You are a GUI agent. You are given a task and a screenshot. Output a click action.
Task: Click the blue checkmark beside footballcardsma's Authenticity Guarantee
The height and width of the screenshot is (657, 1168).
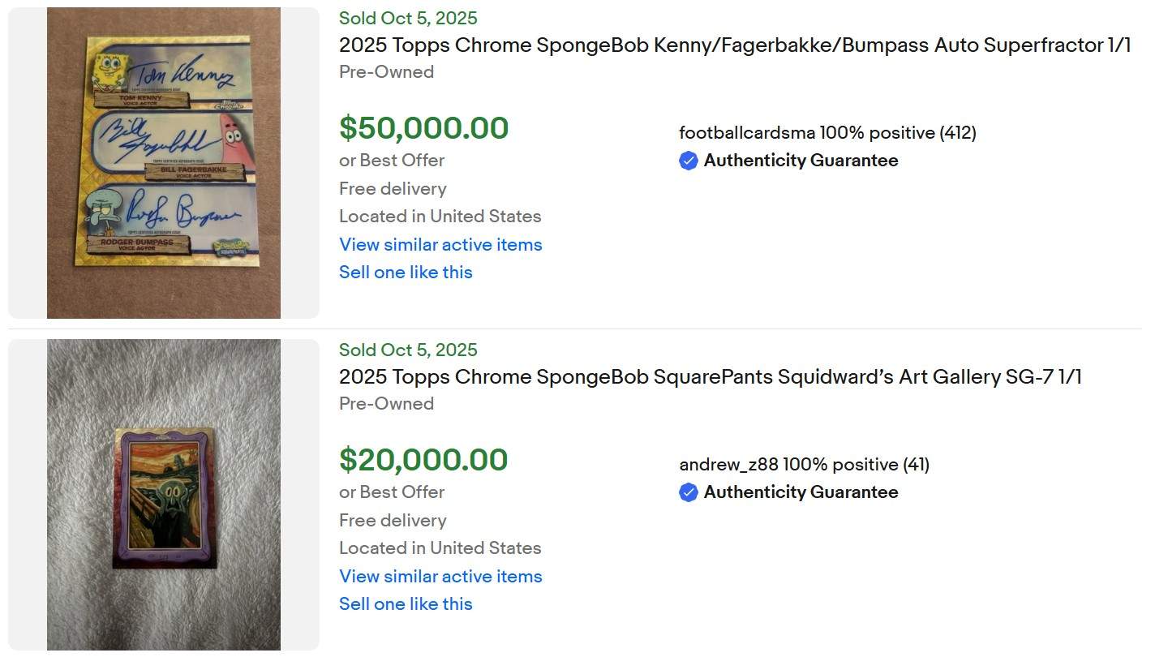coord(689,161)
